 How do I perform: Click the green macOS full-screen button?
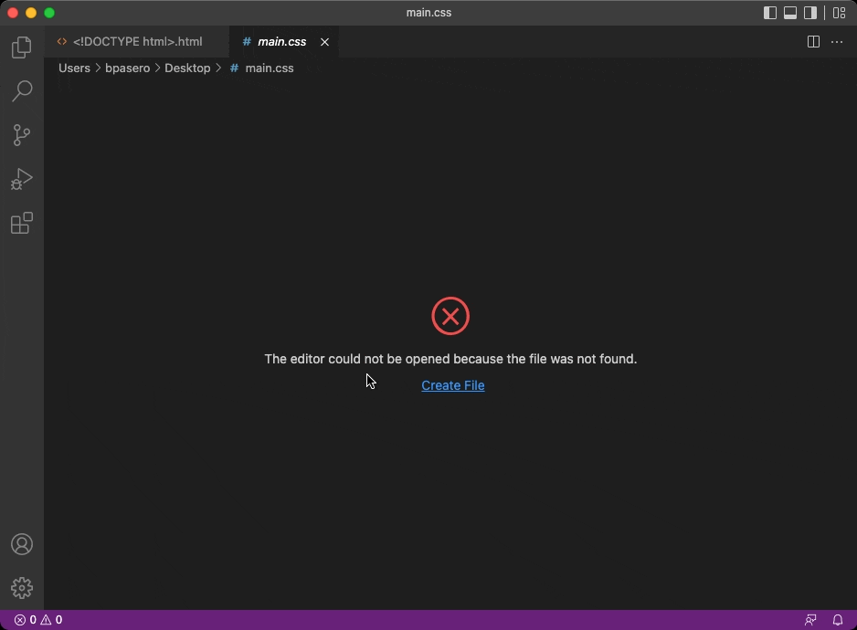(49, 13)
